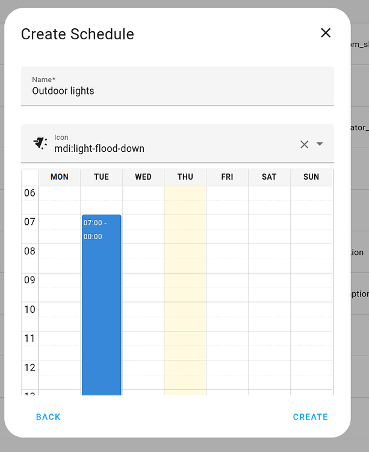
Task: Select the mdi:light-flood-down icon field
Action: 178,143
